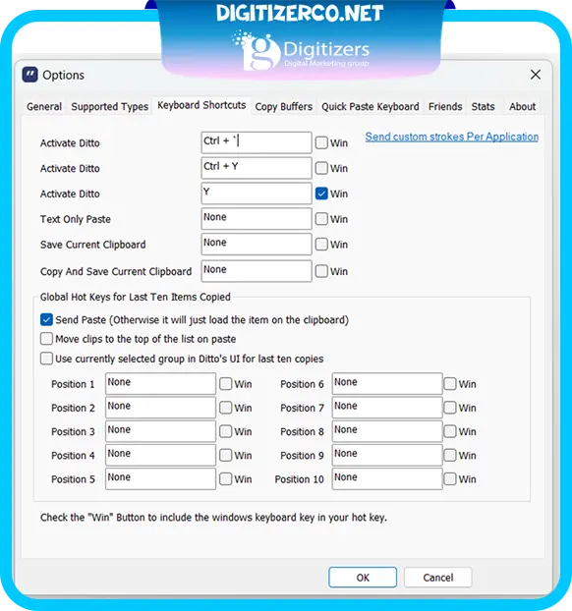The image size is (572, 611).
Task: Click Global Hot Keys for Last Ten Items heading
Action: 136,297
